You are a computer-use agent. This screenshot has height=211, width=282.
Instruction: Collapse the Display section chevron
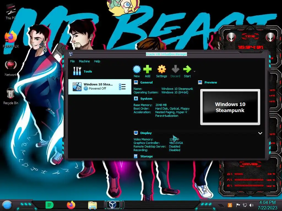260,133
